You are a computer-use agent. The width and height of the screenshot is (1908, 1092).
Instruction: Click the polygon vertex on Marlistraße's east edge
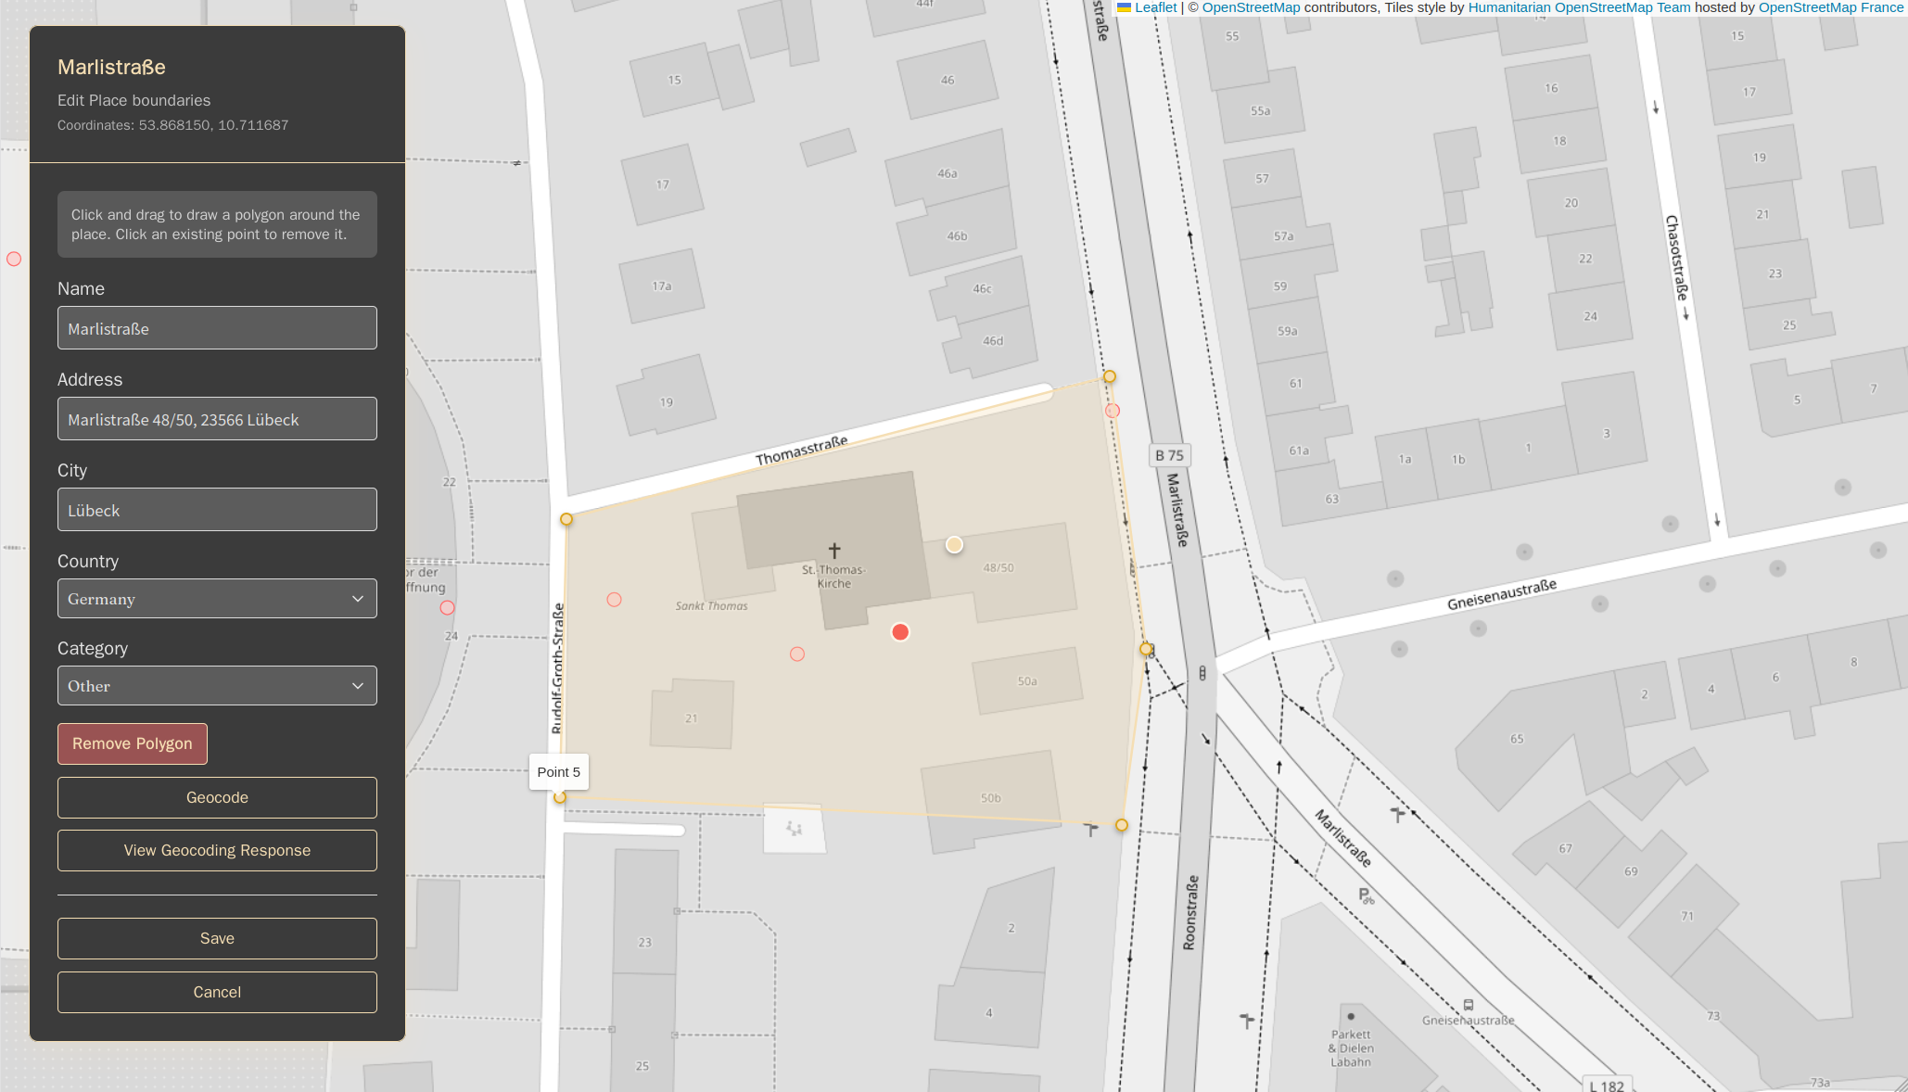pos(1146,649)
